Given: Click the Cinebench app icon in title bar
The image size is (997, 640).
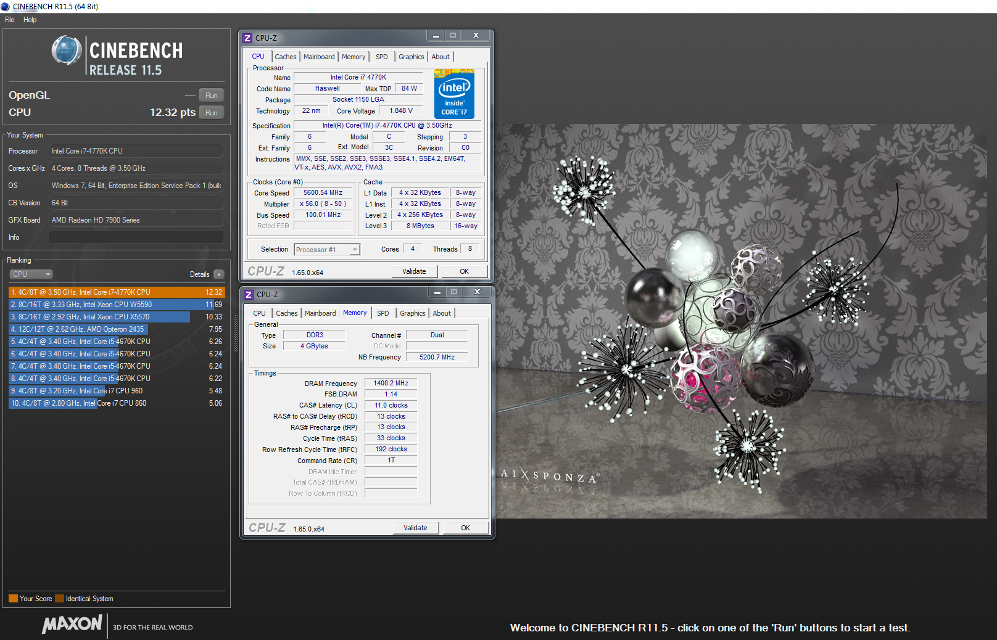Looking at the screenshot, I should 5,6.
